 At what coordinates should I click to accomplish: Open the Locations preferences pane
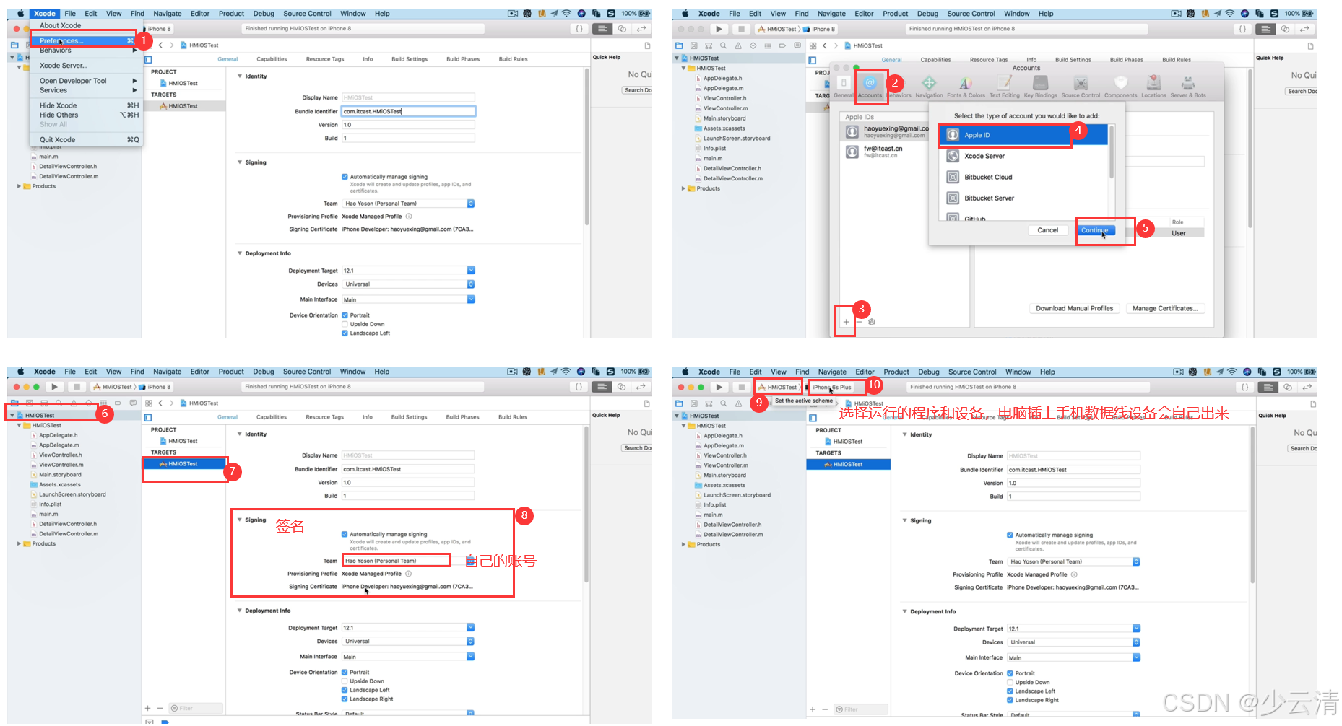[x=1153, y=87]
